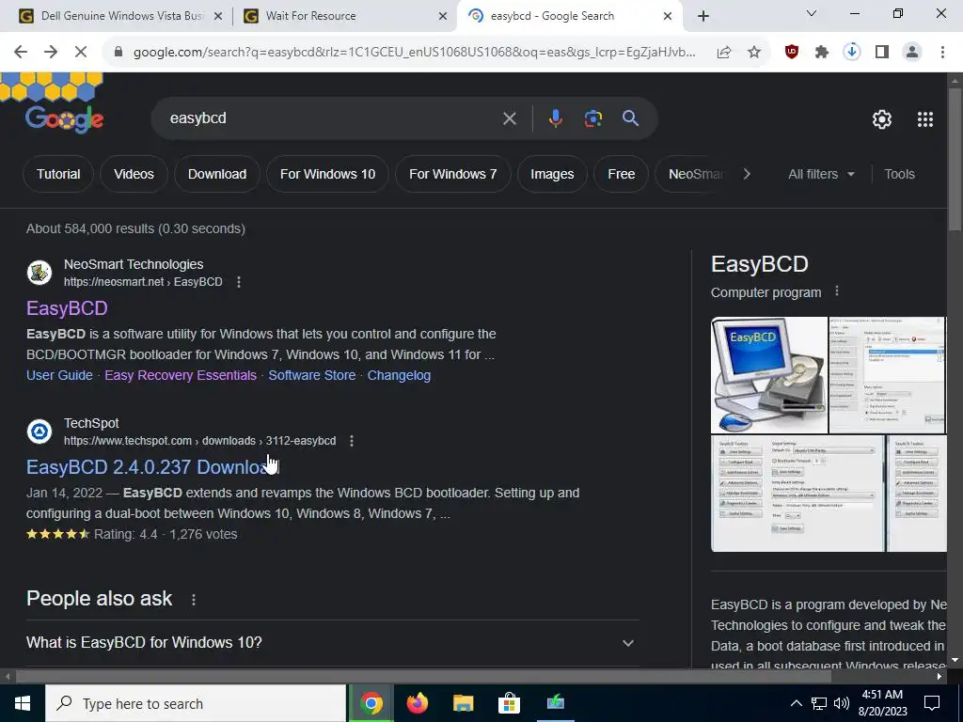Open the Changelog sitelink

(399, 375)
